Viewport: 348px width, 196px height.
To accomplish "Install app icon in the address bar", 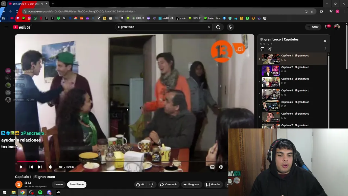I will [306, 11].
